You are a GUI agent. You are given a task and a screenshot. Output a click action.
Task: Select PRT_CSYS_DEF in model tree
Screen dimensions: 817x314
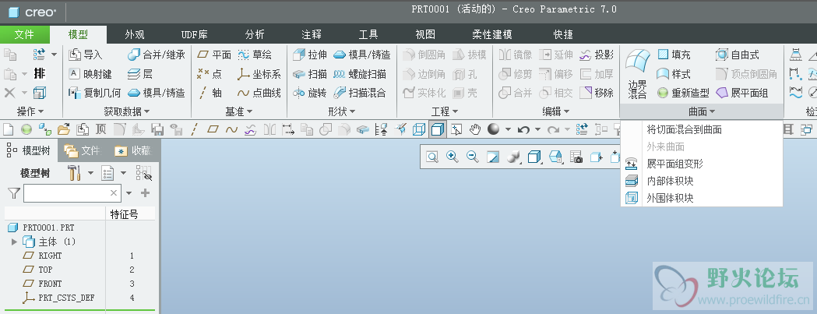pyautogui.click(x=66, y=298)
